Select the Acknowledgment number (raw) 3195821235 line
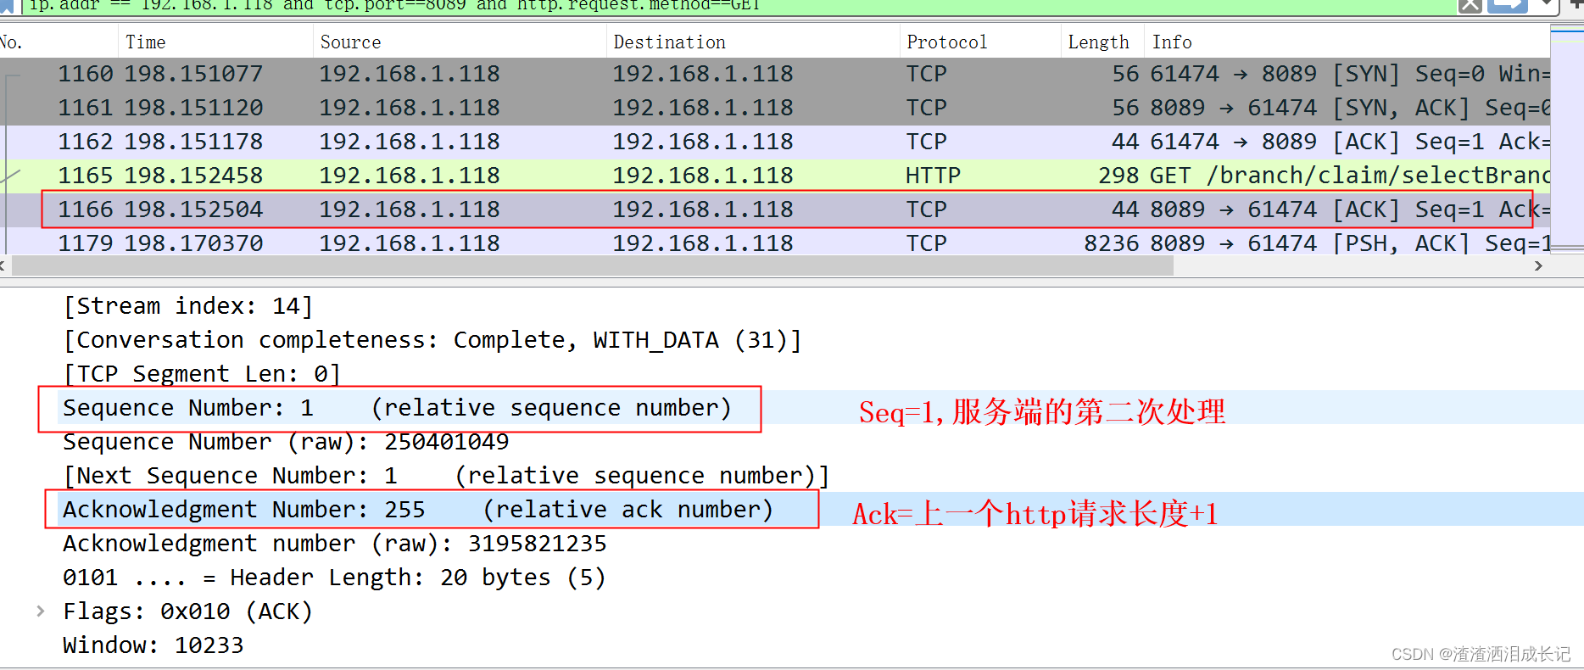 click(335, 544)
